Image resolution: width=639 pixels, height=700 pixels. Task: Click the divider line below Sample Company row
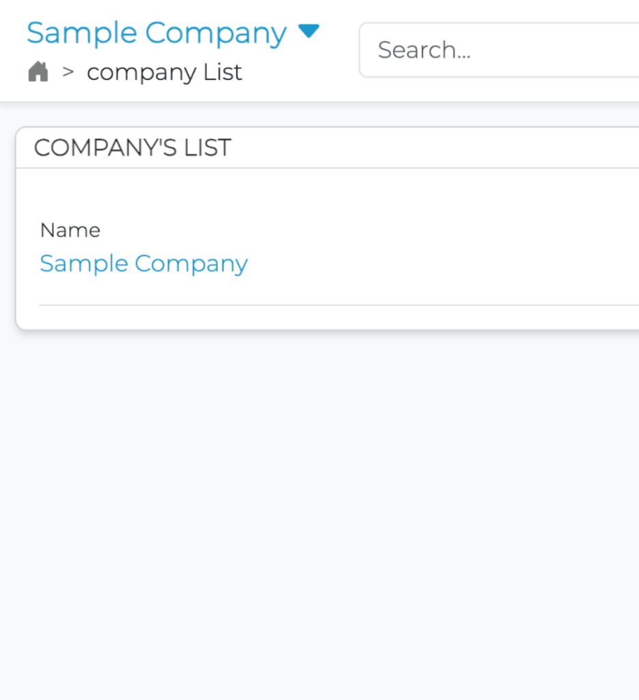(x=342, y=305)
